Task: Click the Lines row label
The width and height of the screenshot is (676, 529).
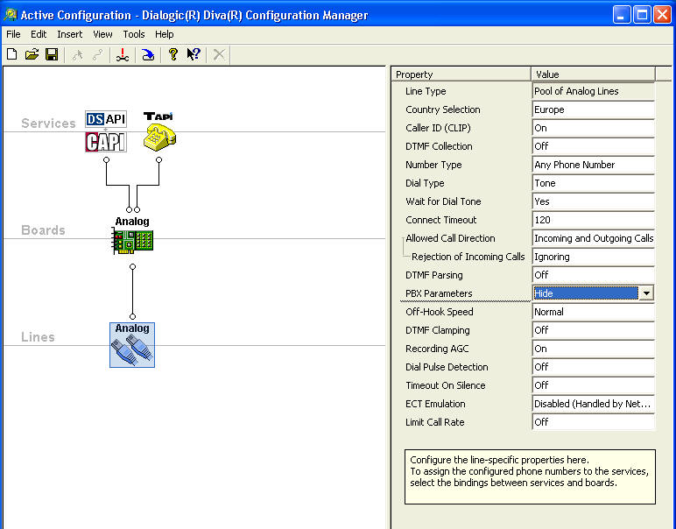Action: [x=38, y=336]
